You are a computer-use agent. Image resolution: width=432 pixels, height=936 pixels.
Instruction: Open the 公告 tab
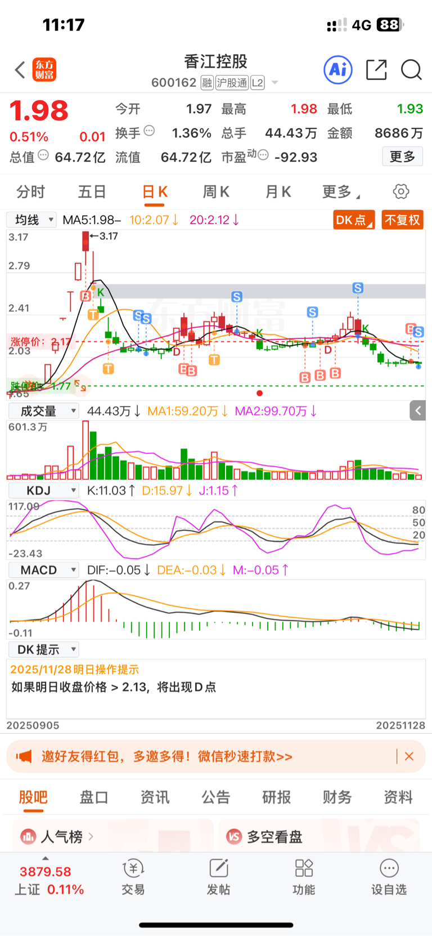[x=216, y=797]
